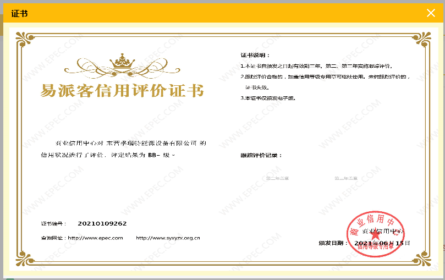Open the http://www.epec.com query link
445x280 pixels.
(95, 238)
